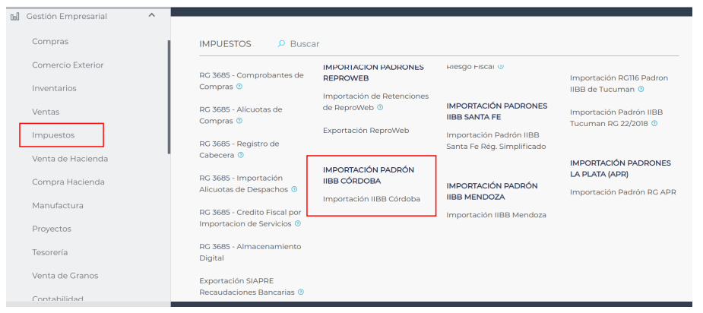Viewport: 703px width, 313px height.
Task: Click the IMPORTACIÓN PADRONES IIBB SANTA FE heading
Action: [x=497, y=111]
